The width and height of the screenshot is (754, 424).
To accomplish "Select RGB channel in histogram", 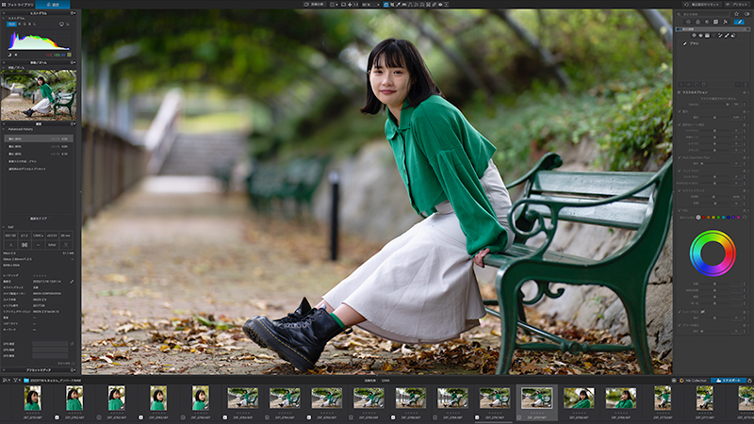I will (x=13, y=25).
